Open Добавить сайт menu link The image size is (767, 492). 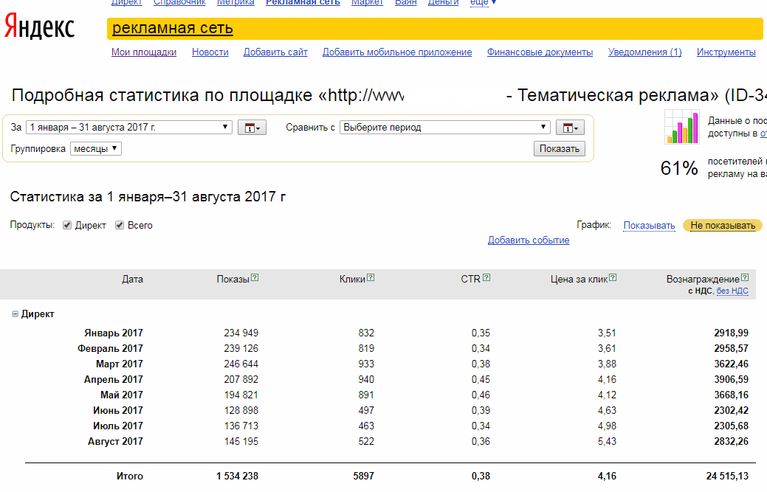(275, 52)
